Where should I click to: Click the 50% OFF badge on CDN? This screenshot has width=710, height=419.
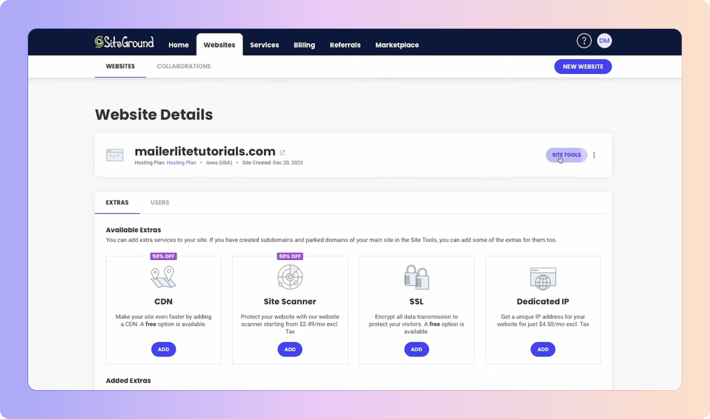164,256
